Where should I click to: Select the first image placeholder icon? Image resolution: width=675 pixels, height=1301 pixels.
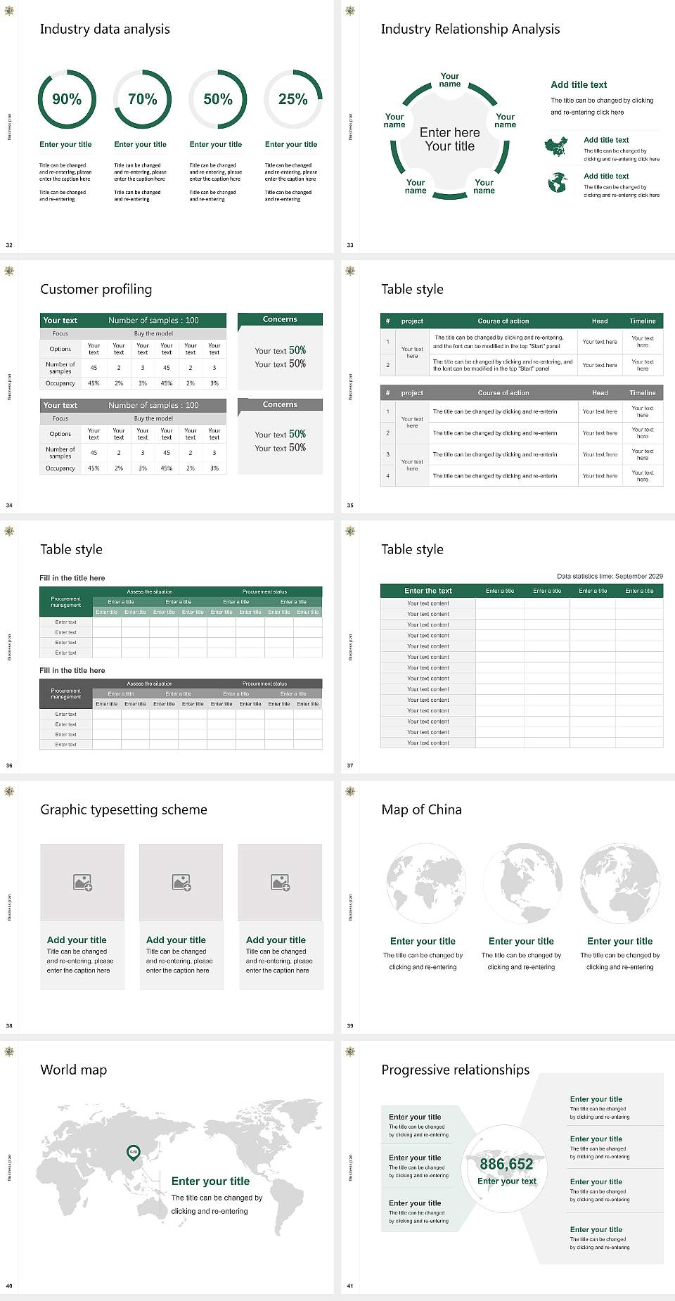(x=82, y=882)
